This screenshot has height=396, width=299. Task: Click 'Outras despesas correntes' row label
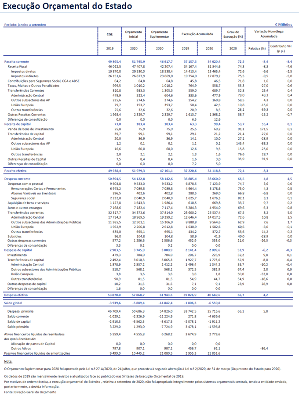27,241
